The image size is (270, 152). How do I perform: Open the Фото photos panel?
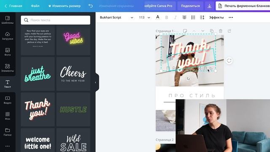(x=8, y=52)
